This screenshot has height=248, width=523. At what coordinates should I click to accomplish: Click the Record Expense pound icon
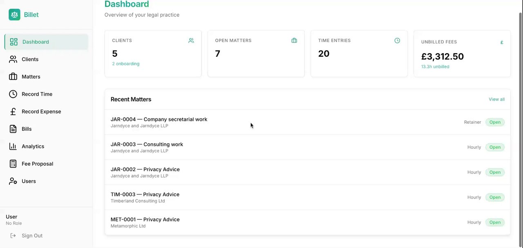[13, 112]
